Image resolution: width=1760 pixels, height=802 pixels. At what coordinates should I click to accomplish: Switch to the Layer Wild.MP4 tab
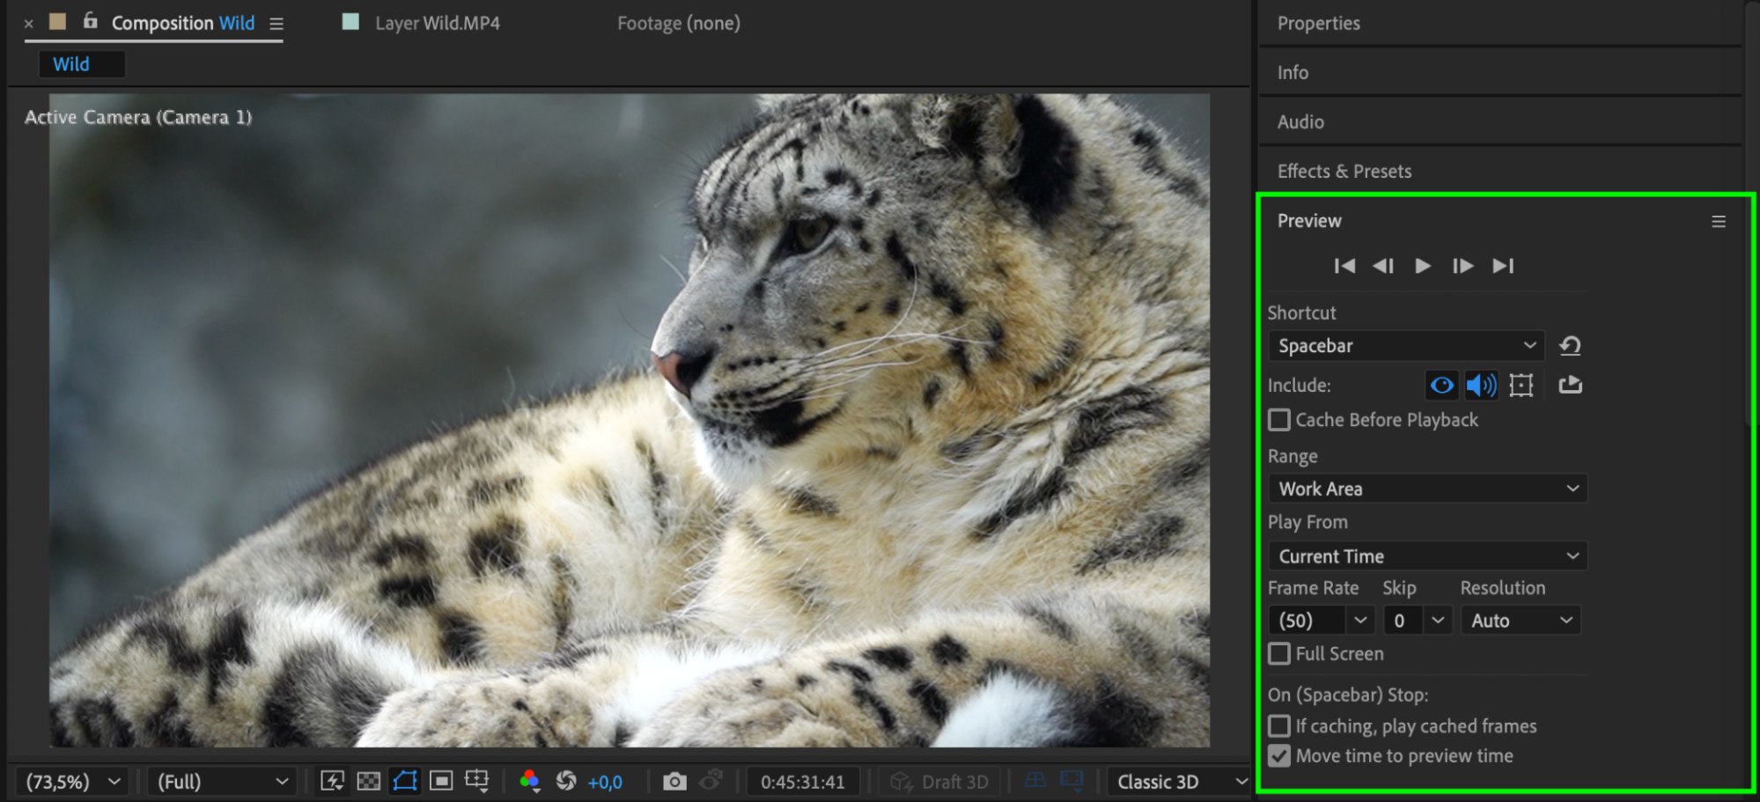437,24
